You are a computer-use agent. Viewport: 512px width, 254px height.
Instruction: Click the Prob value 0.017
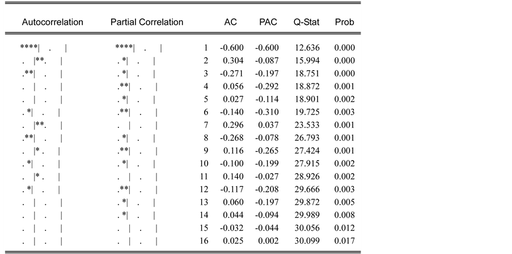click(344, 242)
